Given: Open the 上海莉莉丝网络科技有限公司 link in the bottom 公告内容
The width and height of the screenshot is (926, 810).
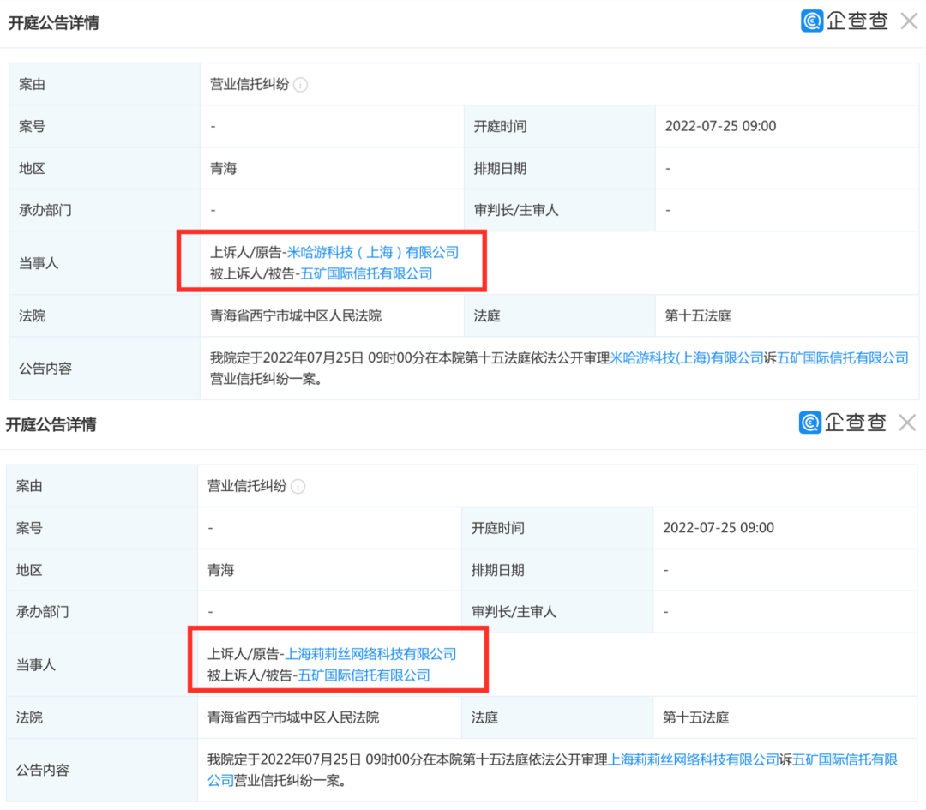Looking at the screenshot, I should pos(694,759).
